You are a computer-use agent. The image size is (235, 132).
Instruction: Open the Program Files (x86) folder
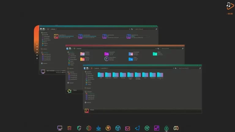[138, 75]
